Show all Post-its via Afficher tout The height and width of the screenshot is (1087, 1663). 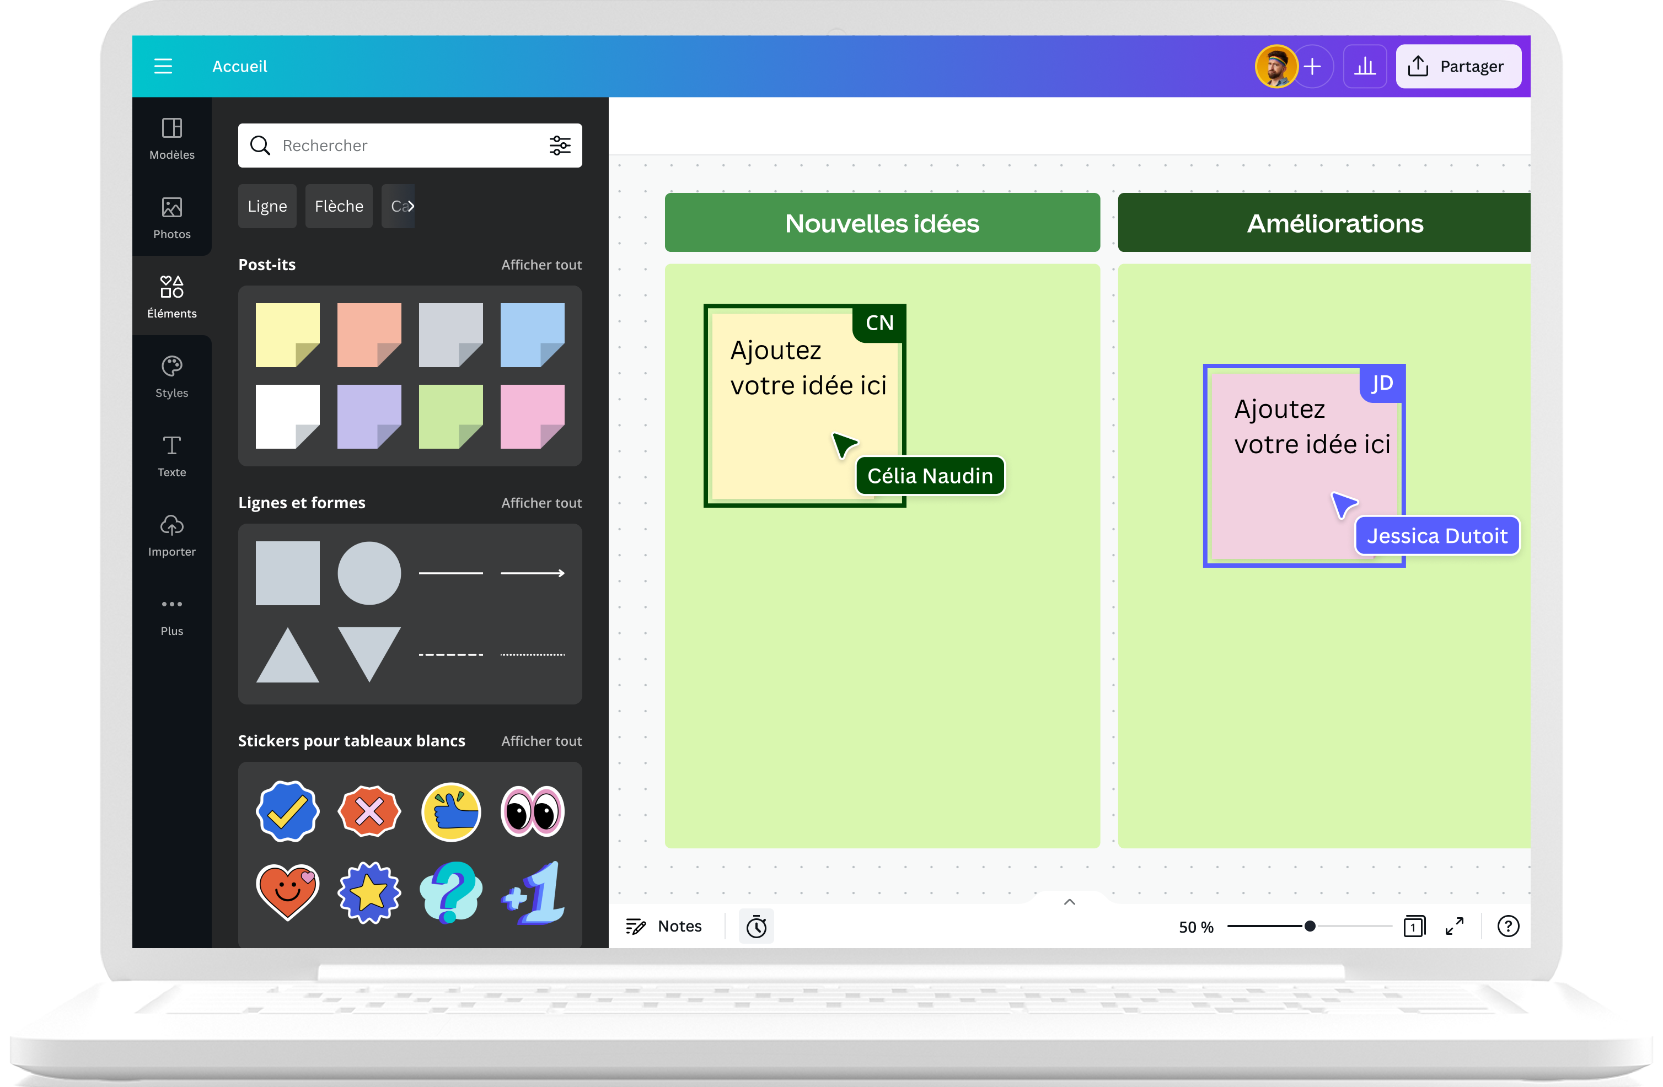[x=541, y=265]
